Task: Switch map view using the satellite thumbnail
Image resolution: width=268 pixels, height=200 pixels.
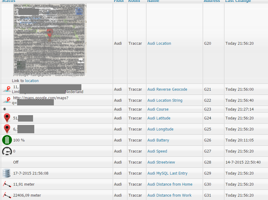Action: coord(21,65)
